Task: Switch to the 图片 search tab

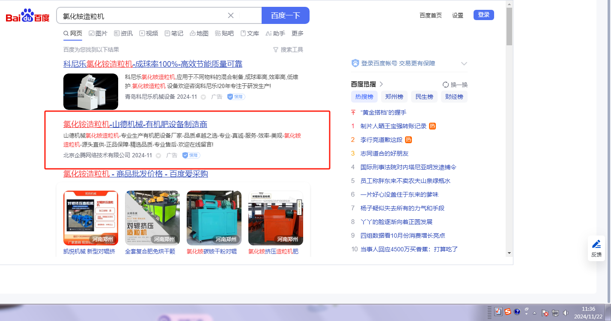Action: pos(98,33)
